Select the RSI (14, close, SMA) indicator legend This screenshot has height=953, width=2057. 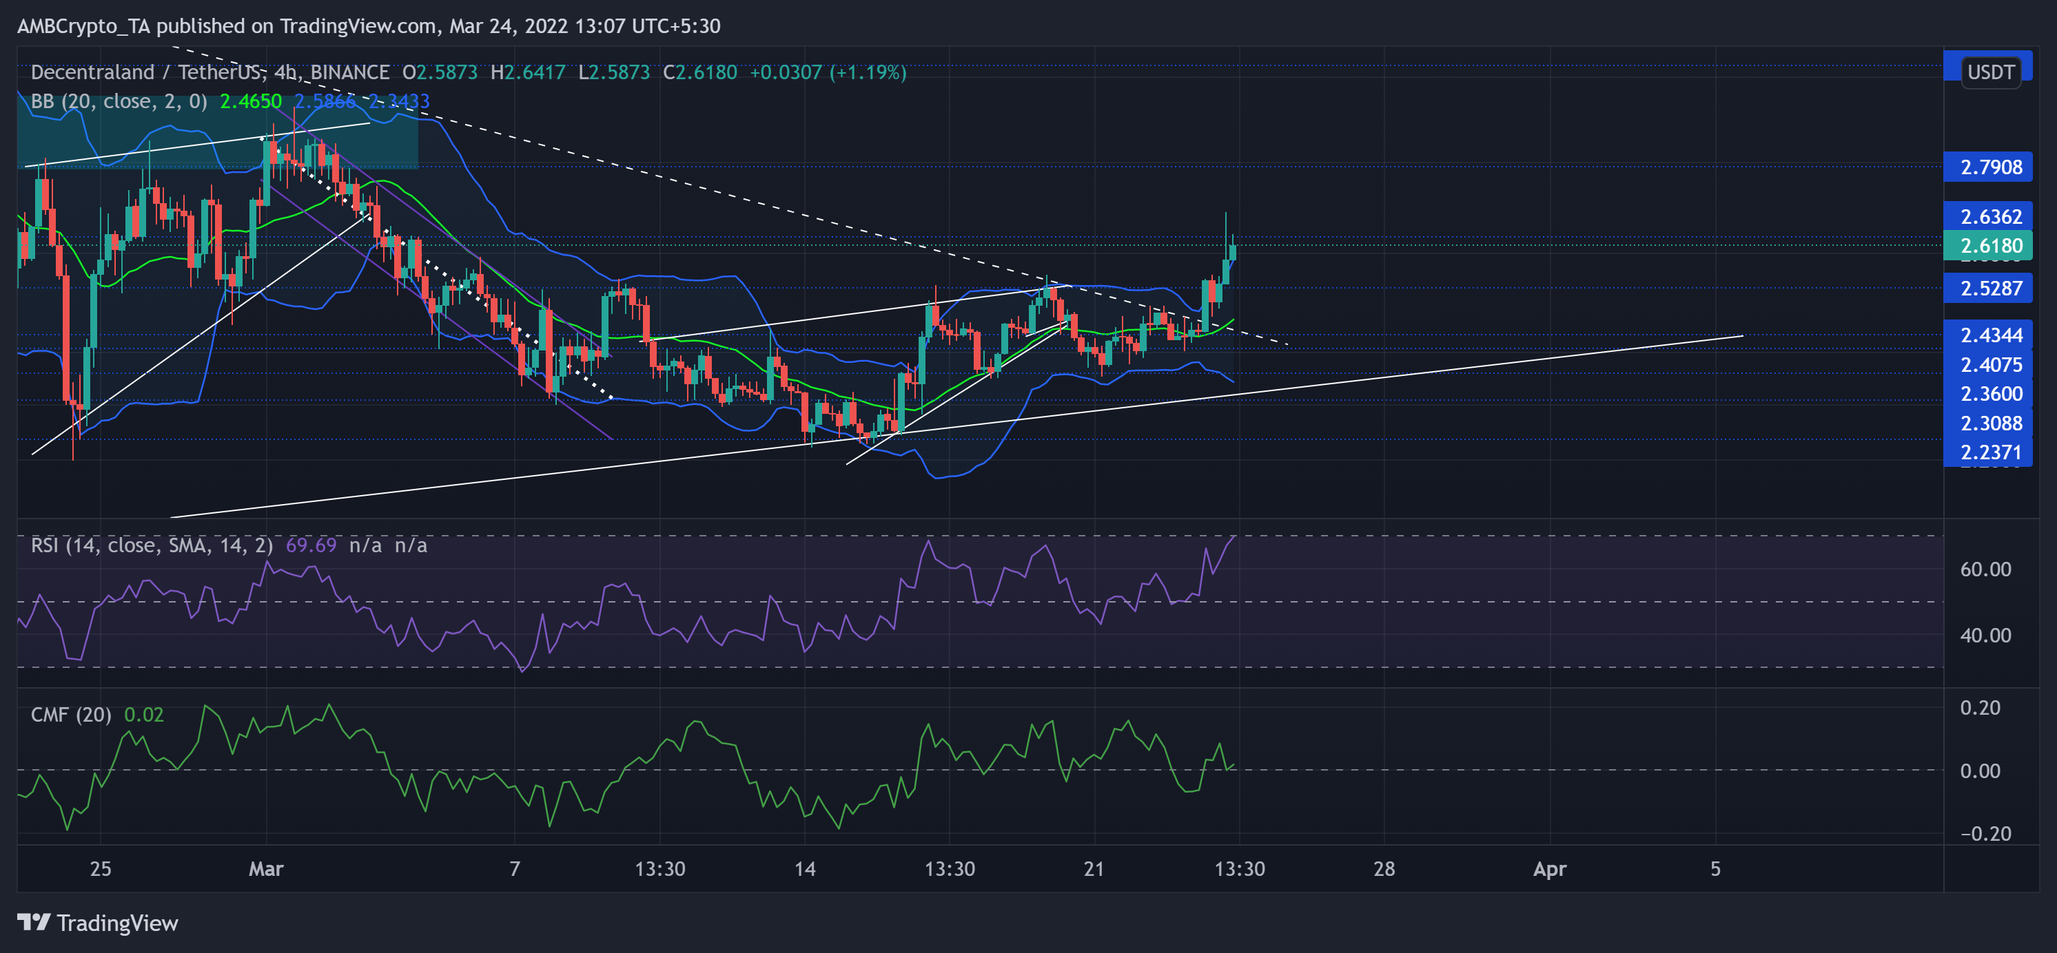tap(152, 545)
